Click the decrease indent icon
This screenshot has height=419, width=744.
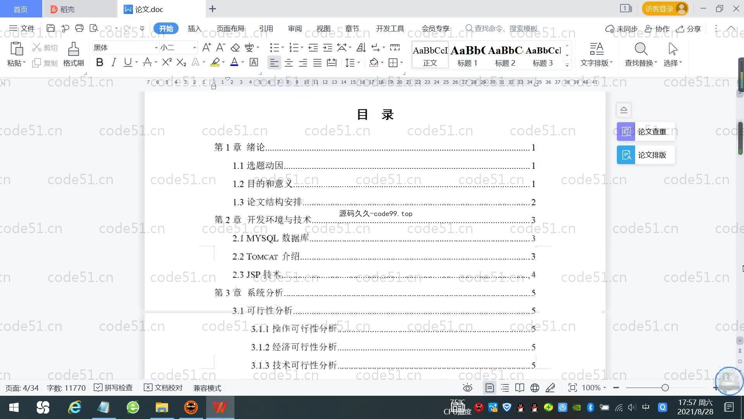313,47
